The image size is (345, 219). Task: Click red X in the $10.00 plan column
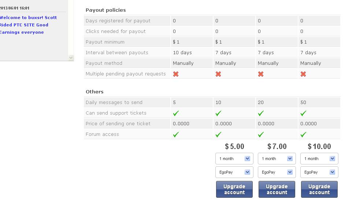[303, 74]
